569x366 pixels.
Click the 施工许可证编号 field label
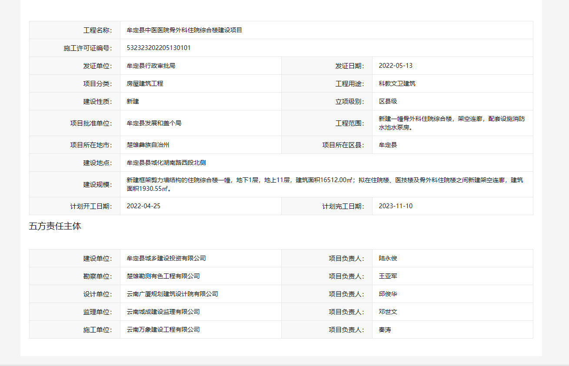coord(88,48)
